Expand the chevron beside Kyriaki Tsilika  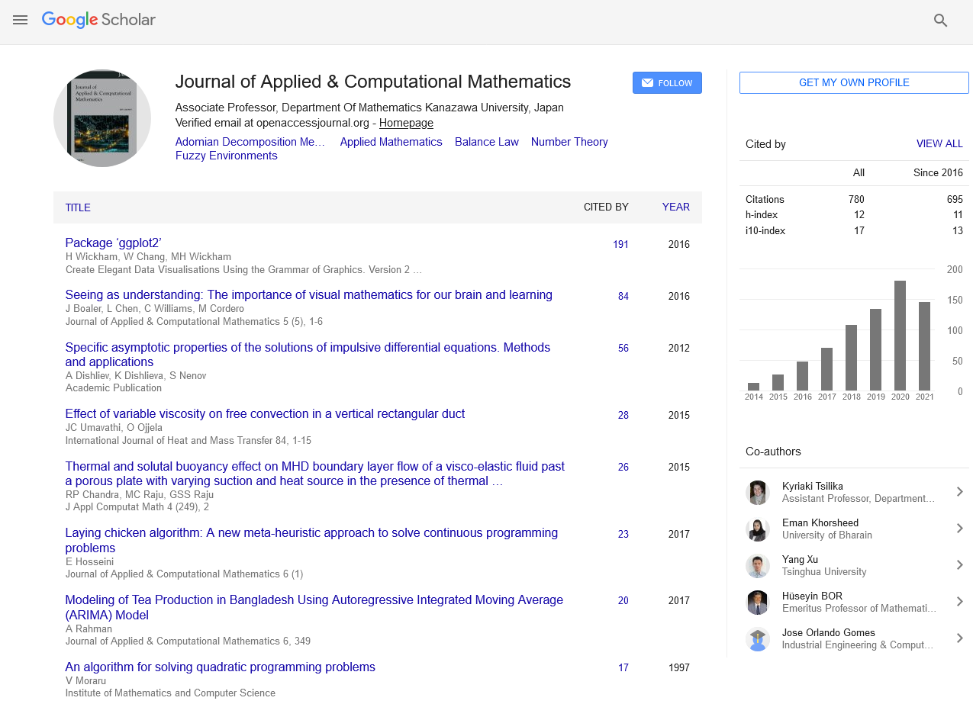point(959,492)
